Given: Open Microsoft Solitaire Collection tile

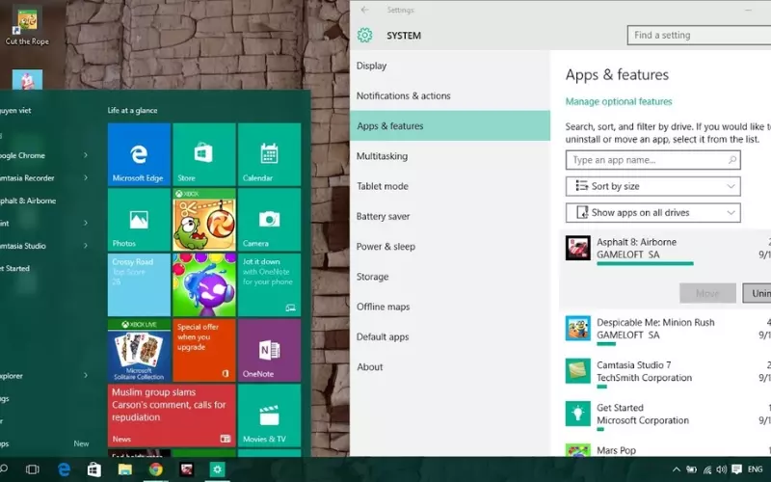Looking at the screenshot, I should (x=139, y=350).
